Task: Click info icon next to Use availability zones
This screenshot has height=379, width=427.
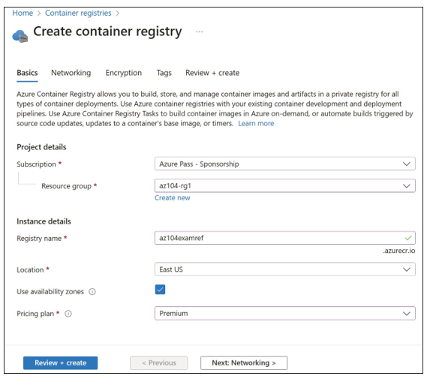Action: tap(92, 292)
